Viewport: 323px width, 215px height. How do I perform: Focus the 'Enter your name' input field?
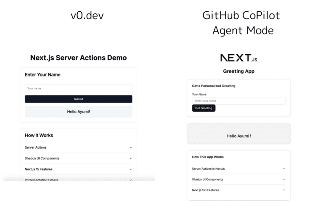(x=239, y=101)
